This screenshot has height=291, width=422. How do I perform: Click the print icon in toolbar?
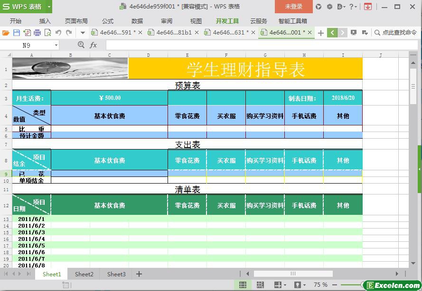37,33
